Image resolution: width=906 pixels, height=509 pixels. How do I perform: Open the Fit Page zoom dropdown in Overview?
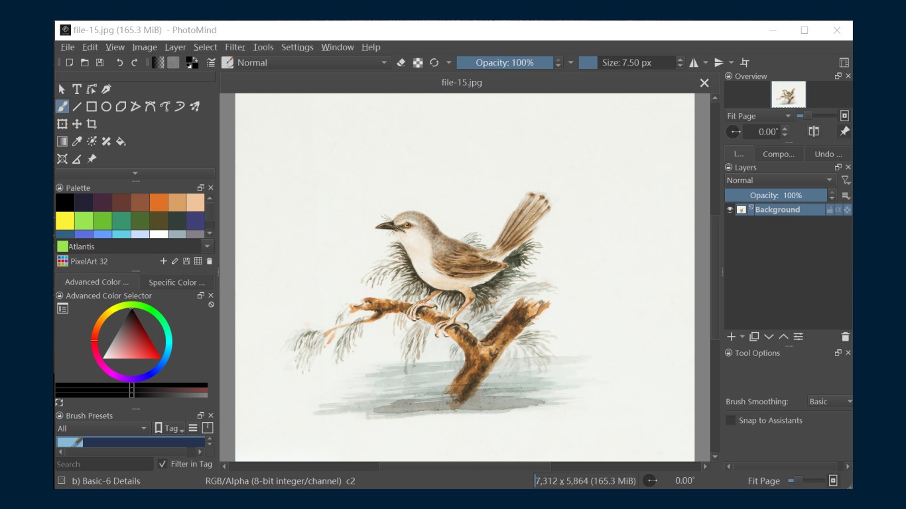coord(759,115)
